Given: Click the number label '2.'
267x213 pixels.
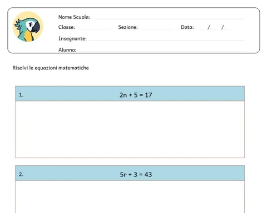Looking at the screenshot, I should (x=21, y=174).
